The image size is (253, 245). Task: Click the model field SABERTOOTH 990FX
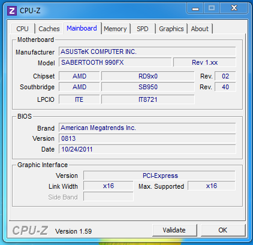(115, 62)
